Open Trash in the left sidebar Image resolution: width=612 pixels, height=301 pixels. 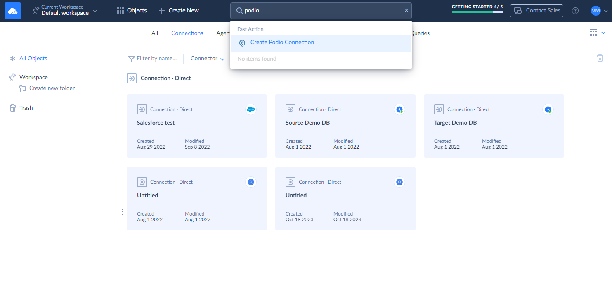point(26,108)
